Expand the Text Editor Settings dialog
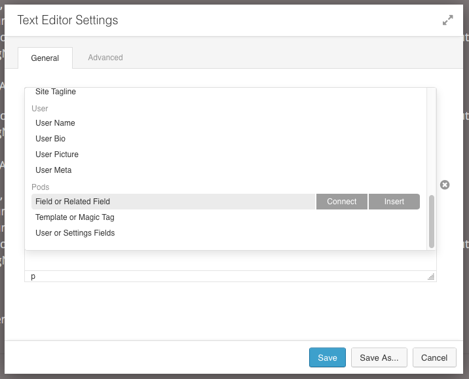Viewport: 469px width, 379px height. (447, 20)
